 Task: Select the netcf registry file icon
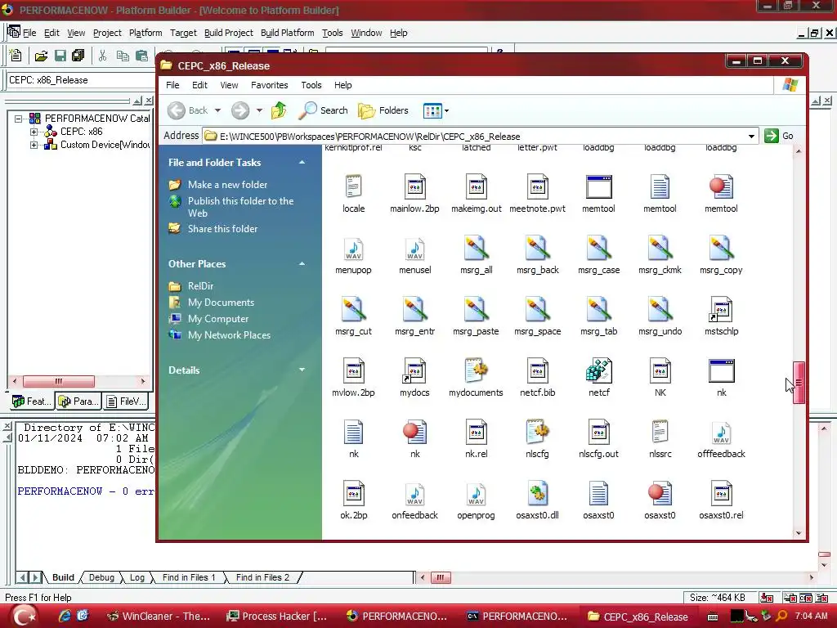pyautogui.click(x=598, y=370)
